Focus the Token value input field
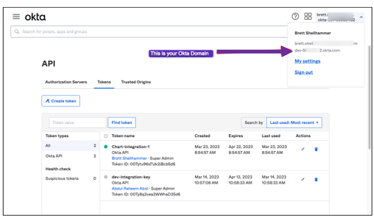This screenshot has height=221, width=374. click(77, 122)
